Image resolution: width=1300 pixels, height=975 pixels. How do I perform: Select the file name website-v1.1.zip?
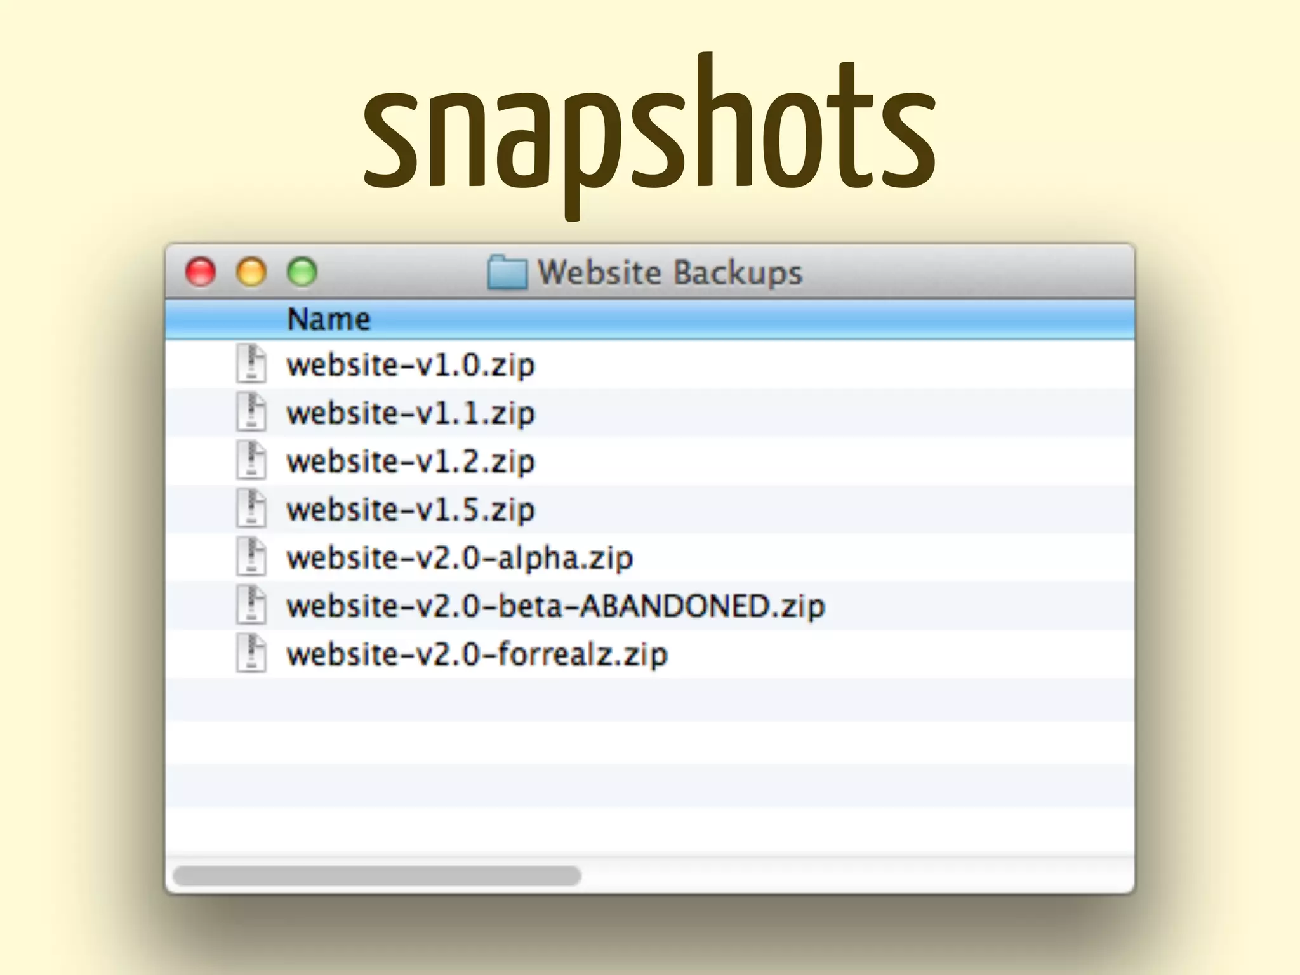click(x=411, y=414)
